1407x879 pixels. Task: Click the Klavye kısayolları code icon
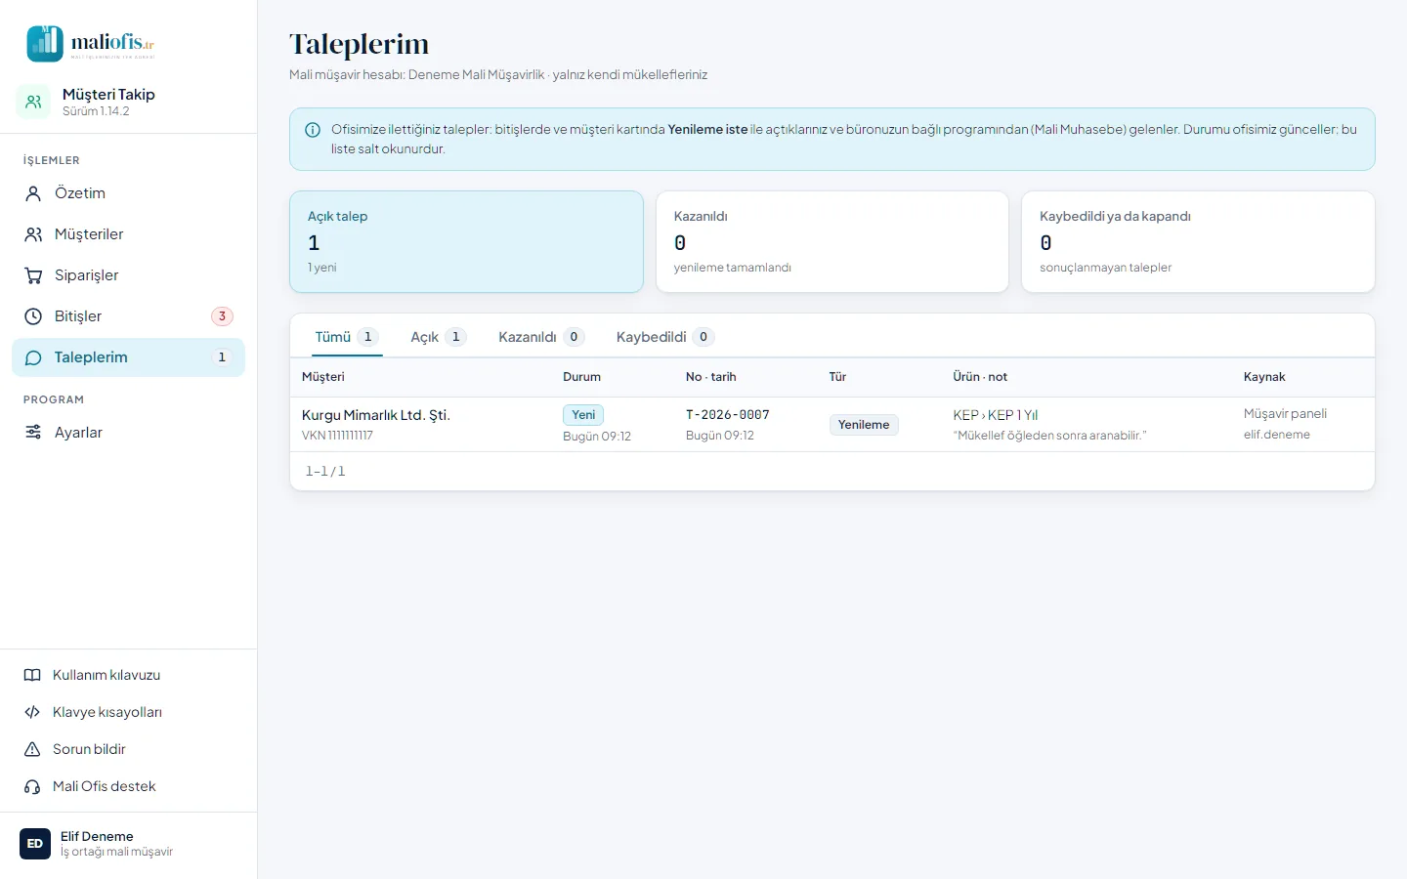(32, 712)
